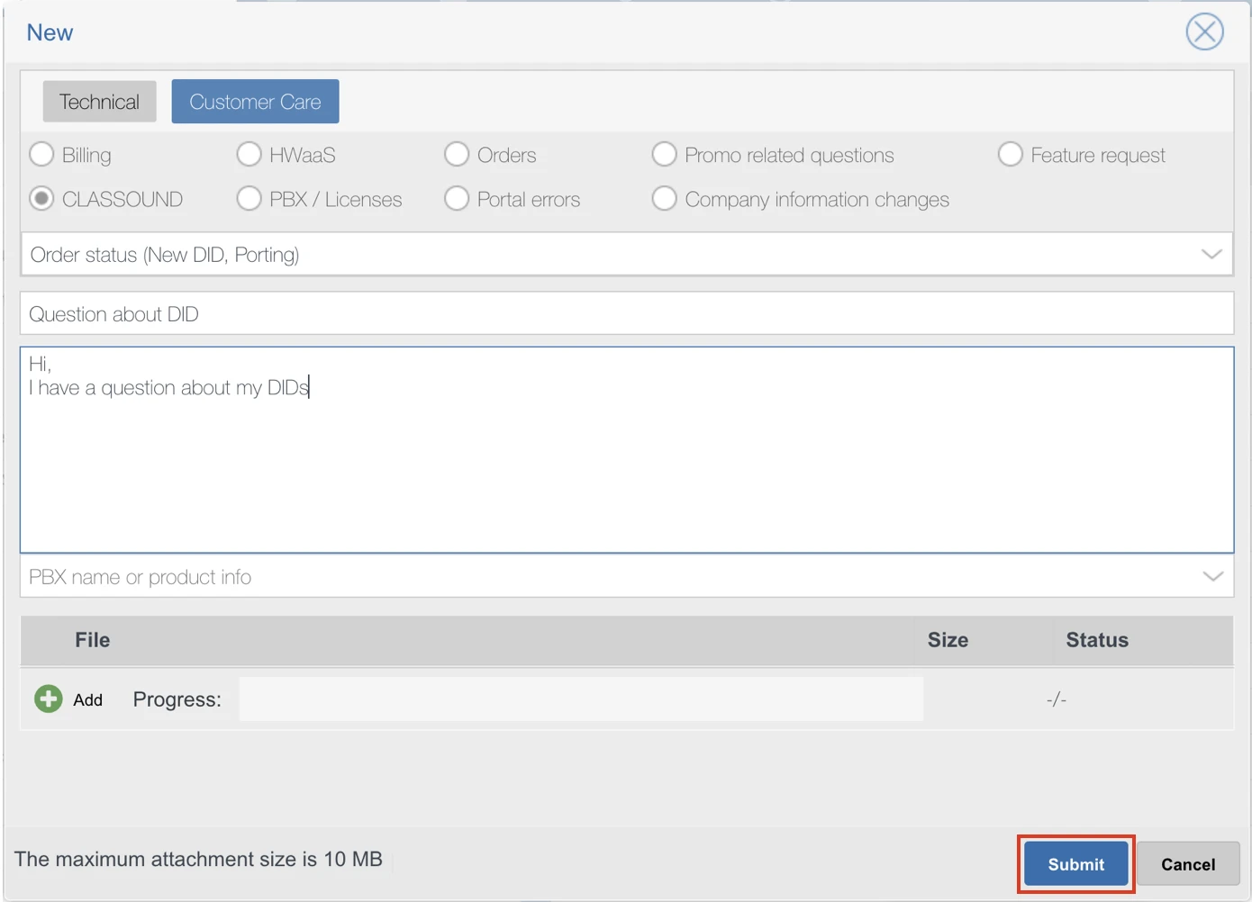
Task: Select the Portal errors radio button
Action: pos(457,199)
